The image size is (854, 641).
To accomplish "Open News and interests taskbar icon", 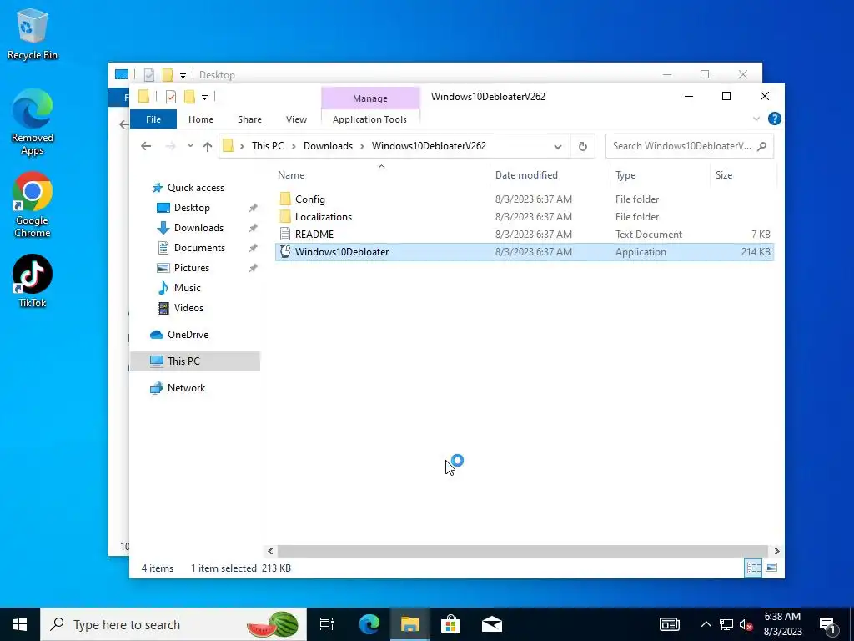I will [670, 624].
